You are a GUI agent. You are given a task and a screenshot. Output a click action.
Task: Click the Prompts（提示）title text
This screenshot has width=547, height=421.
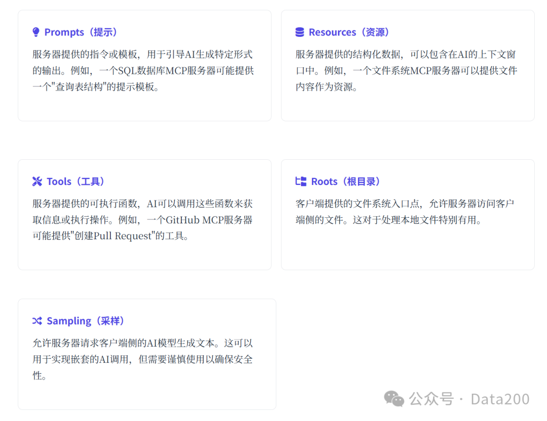pos(81,32)
